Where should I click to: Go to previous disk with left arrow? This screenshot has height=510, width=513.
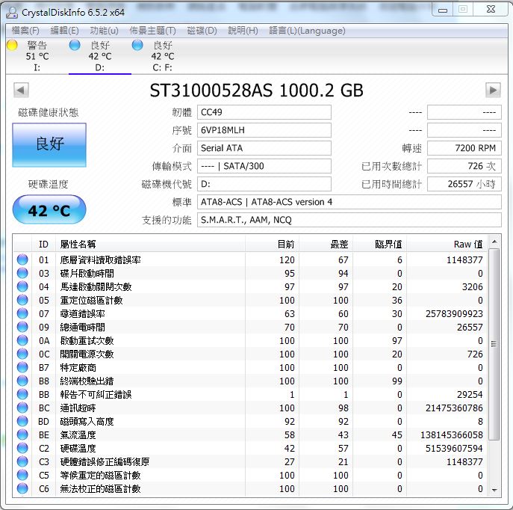21,90
